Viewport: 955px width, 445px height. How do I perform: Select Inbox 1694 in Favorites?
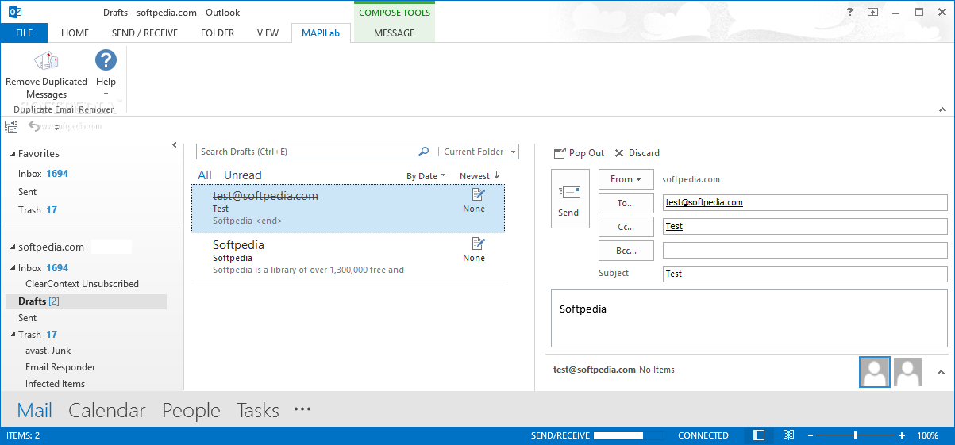click(x=43, y=174)
